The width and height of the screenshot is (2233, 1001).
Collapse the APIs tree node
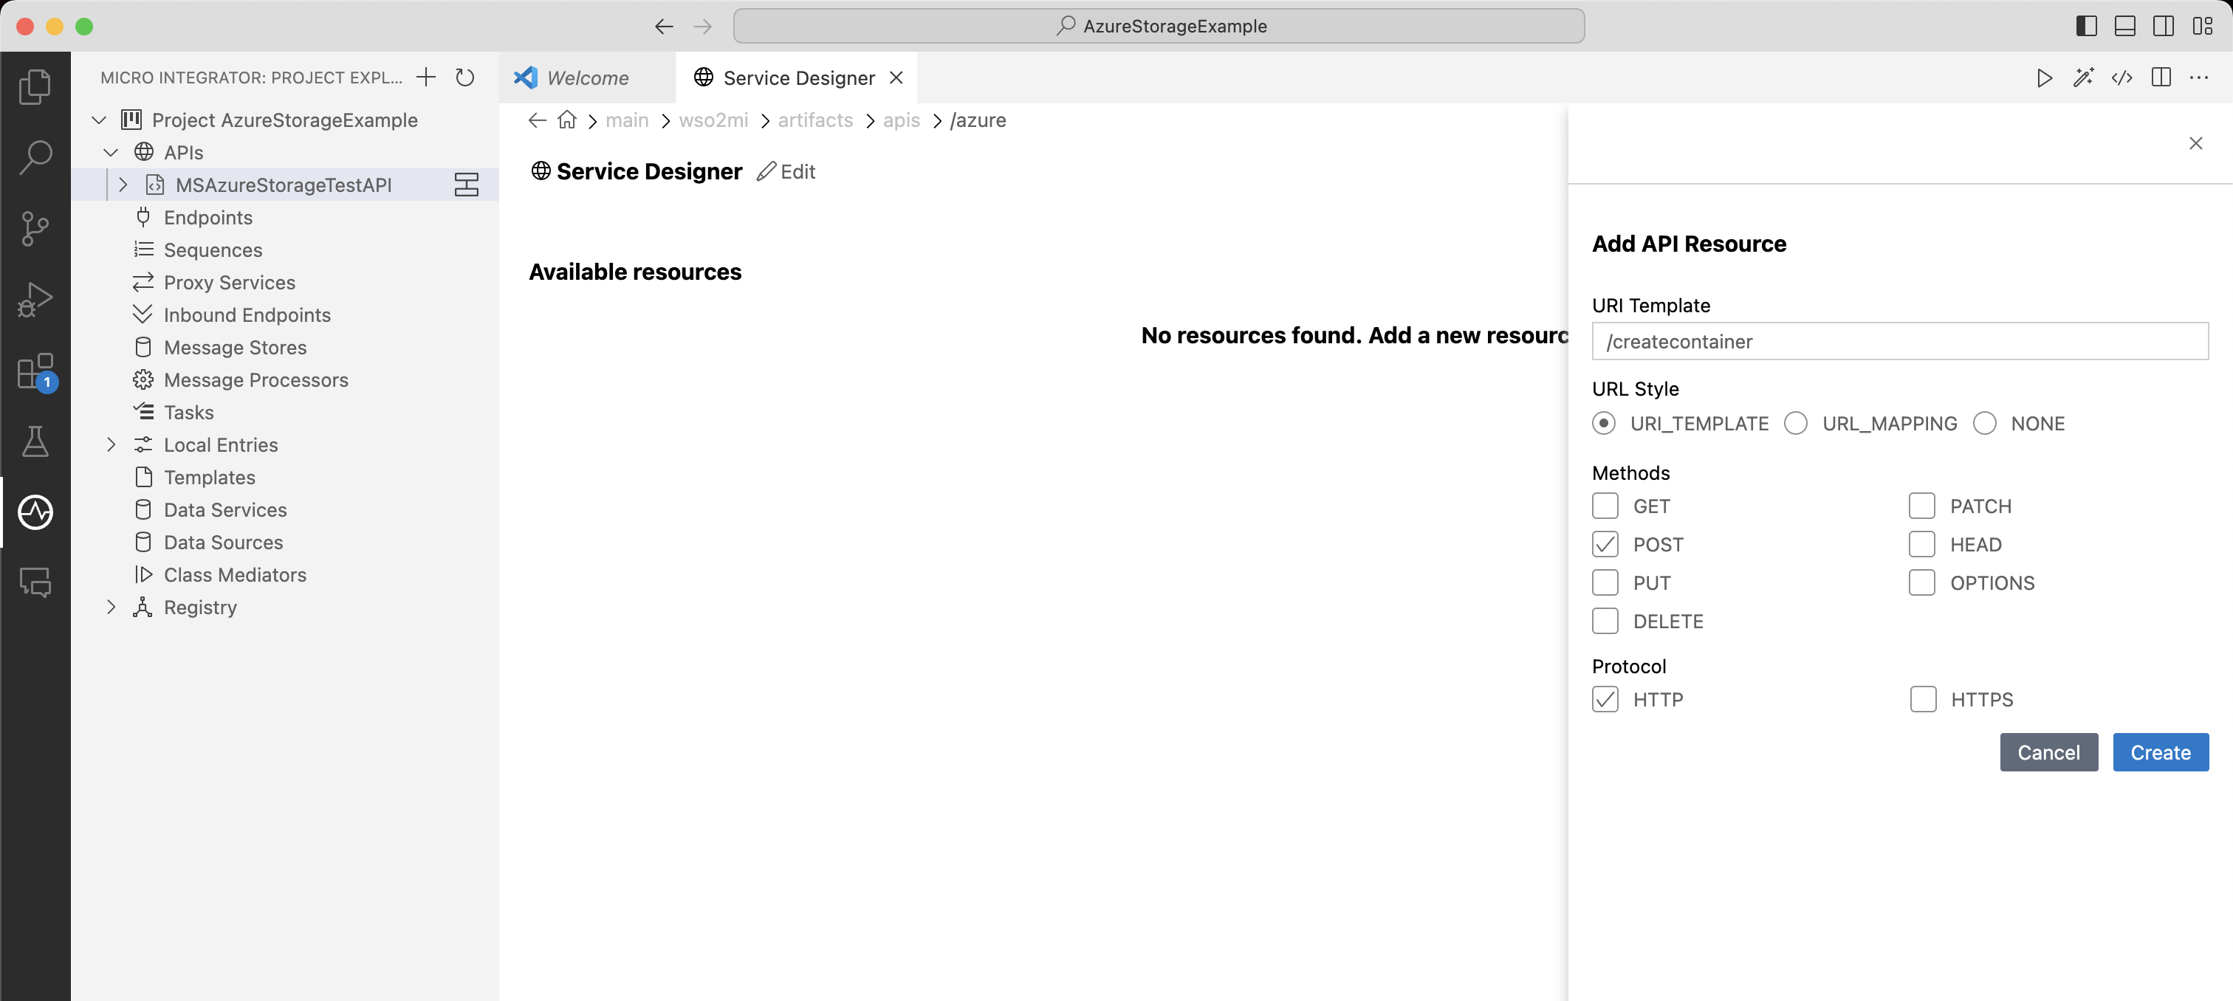click(x=110, y=153)
